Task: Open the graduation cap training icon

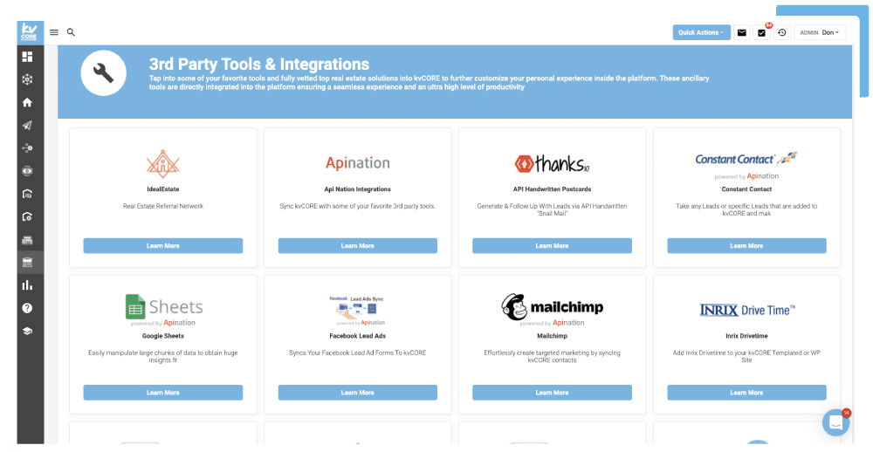Action: (27, 331)
